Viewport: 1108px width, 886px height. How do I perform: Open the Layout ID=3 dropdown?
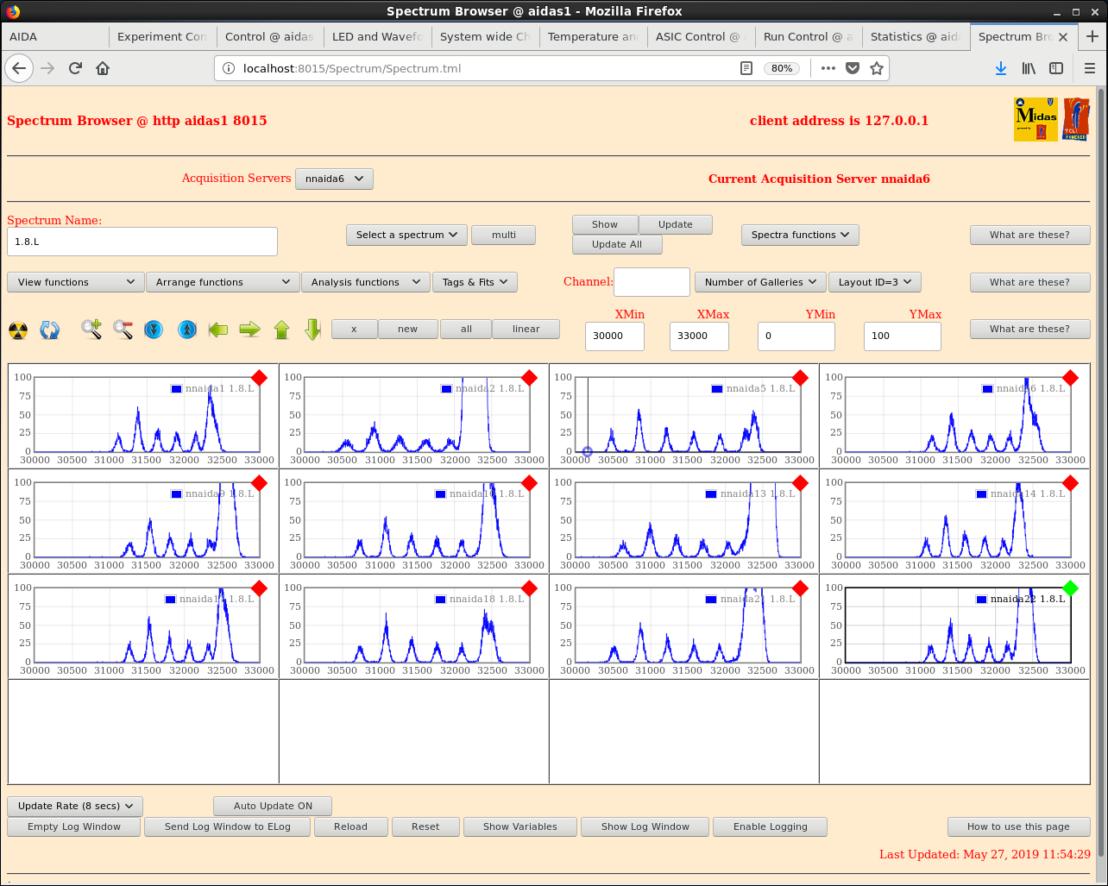point(875,282)
